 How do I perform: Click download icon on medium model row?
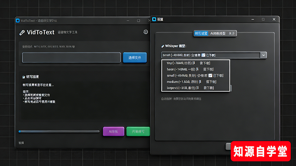pos(200,82)
